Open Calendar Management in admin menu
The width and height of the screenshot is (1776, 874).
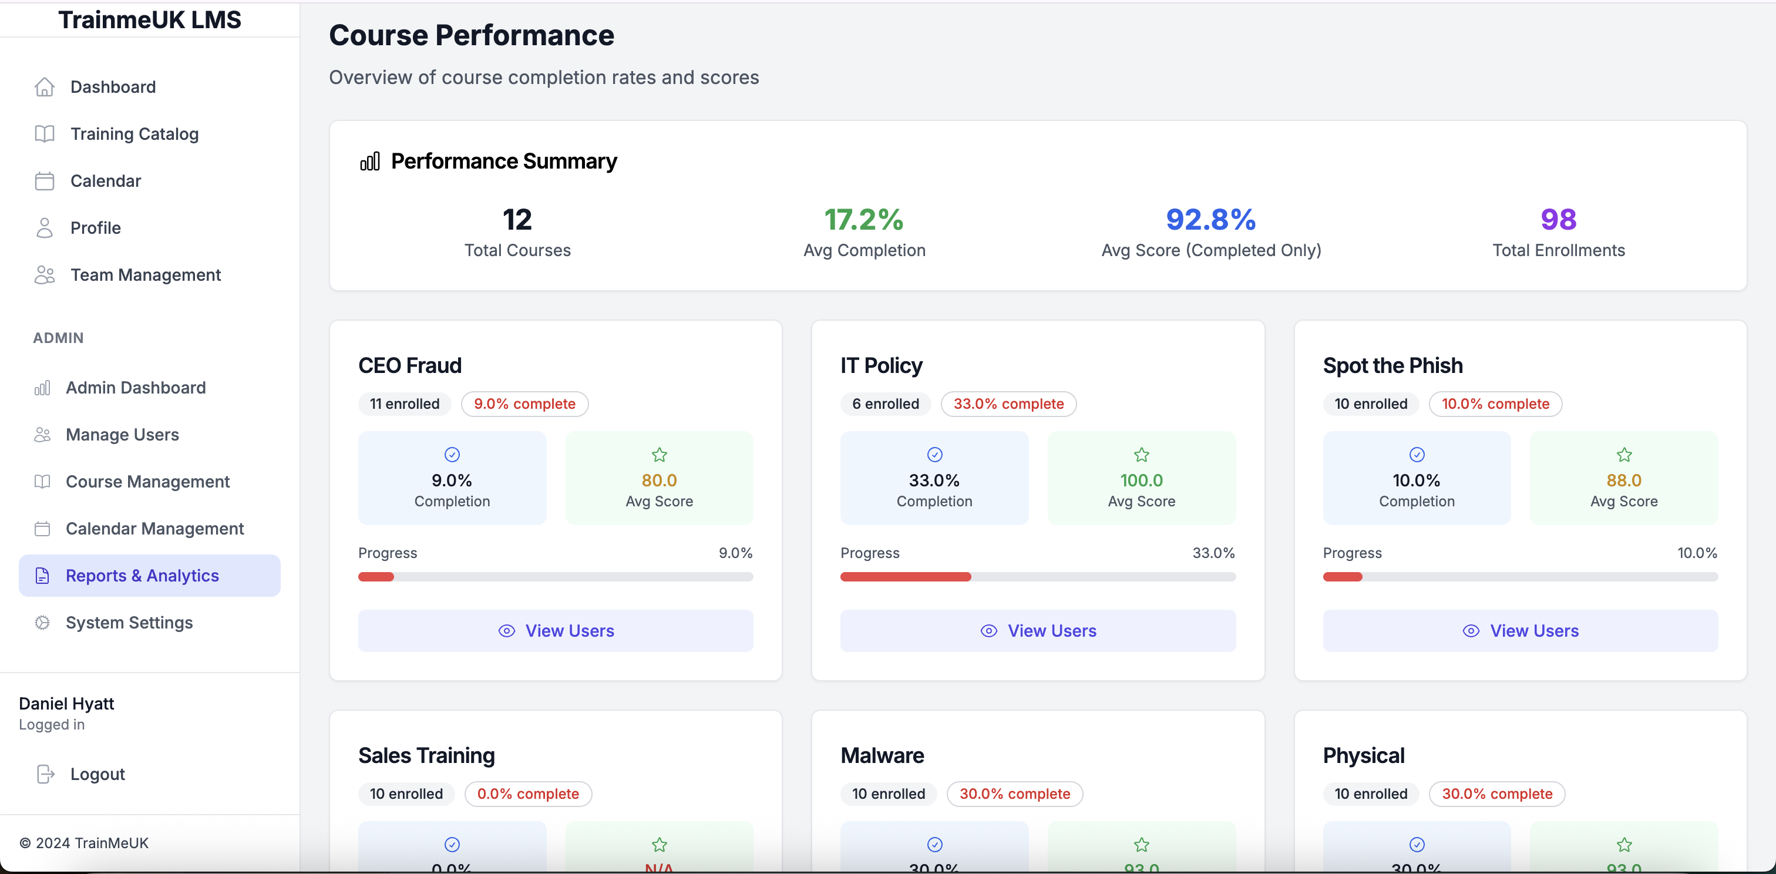click(x=150, y=529)
